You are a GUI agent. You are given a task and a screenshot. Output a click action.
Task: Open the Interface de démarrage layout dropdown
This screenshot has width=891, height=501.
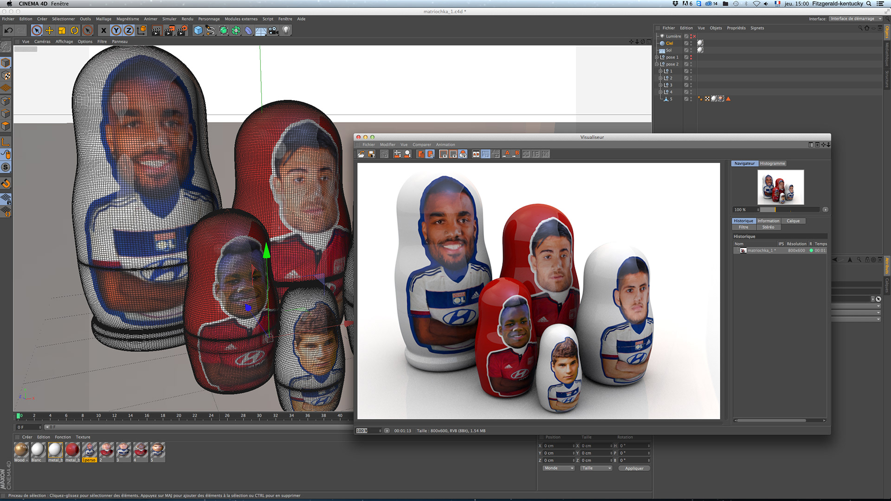856,19
